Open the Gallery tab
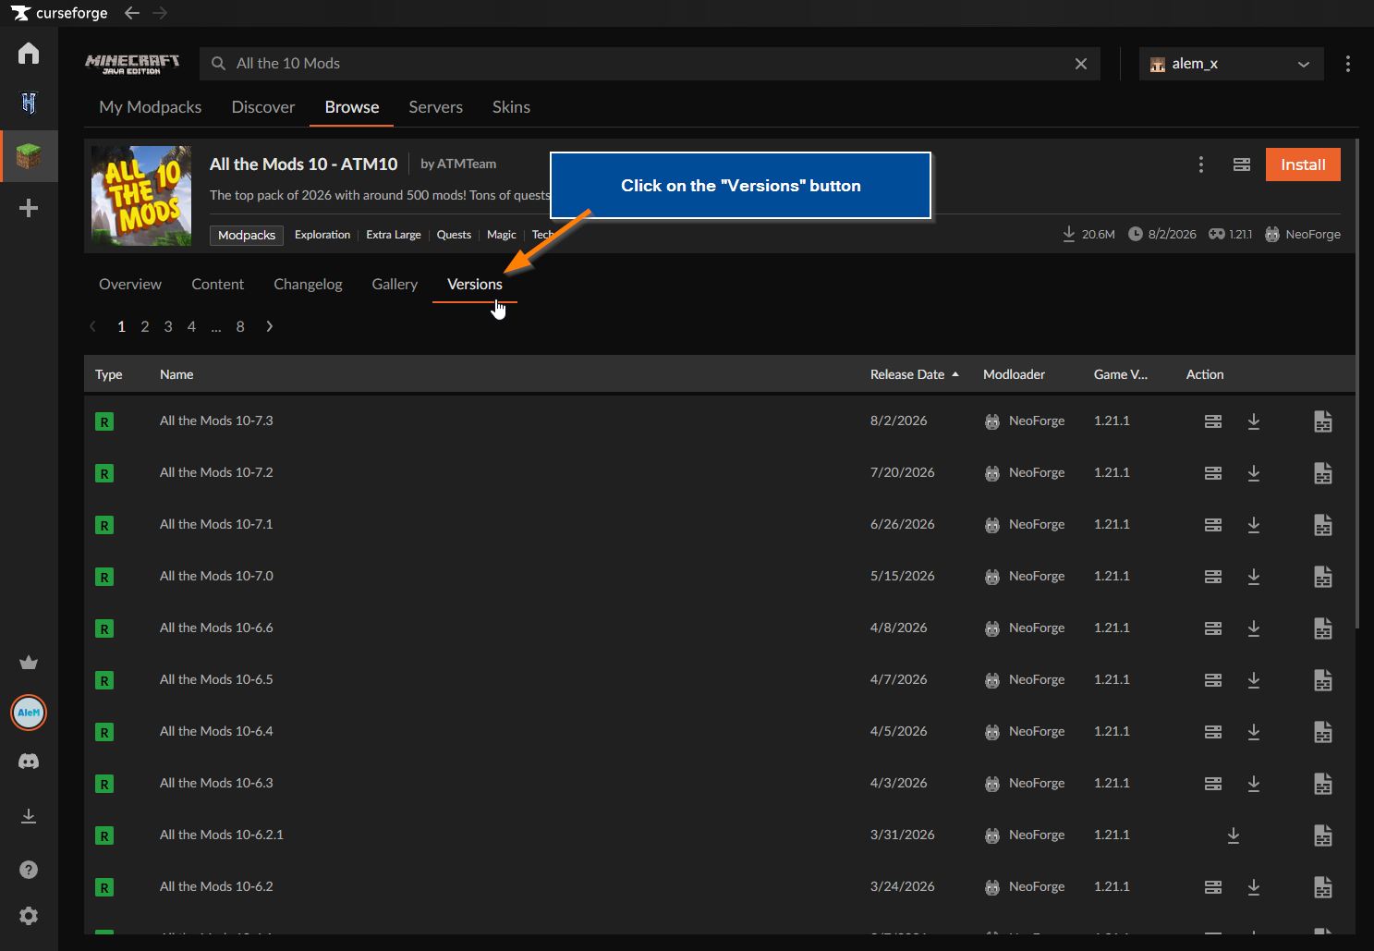 (x=395, y=284)
